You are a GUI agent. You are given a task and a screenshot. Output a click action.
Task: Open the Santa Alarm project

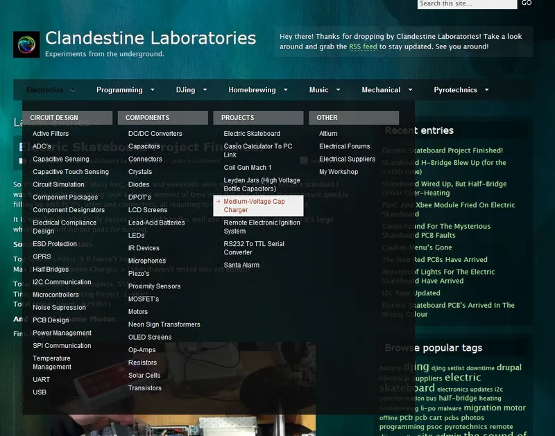point(241,265)
